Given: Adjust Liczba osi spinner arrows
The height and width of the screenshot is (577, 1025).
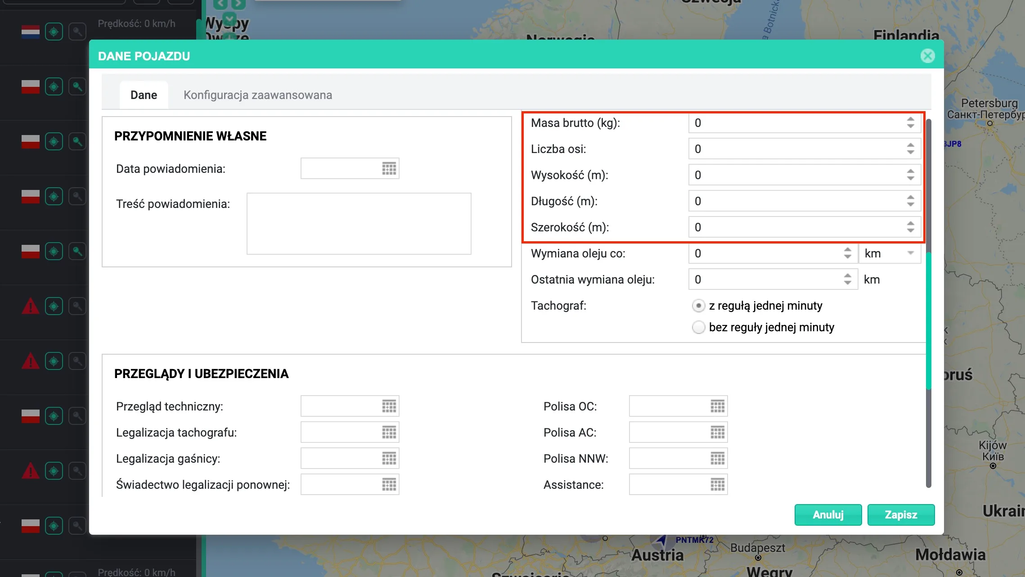Looking at the screenshot, I should [911, 149].
